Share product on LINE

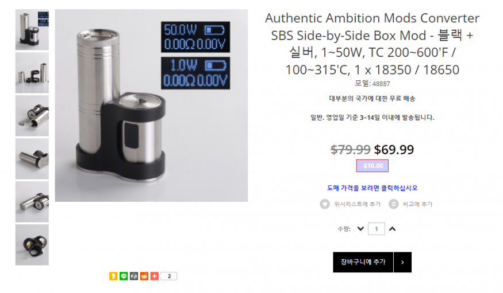click(x=124, y=276)
